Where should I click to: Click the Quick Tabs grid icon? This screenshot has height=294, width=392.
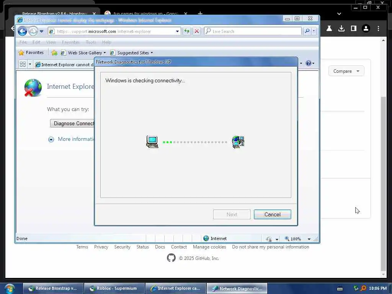click(x=23, y=64)
